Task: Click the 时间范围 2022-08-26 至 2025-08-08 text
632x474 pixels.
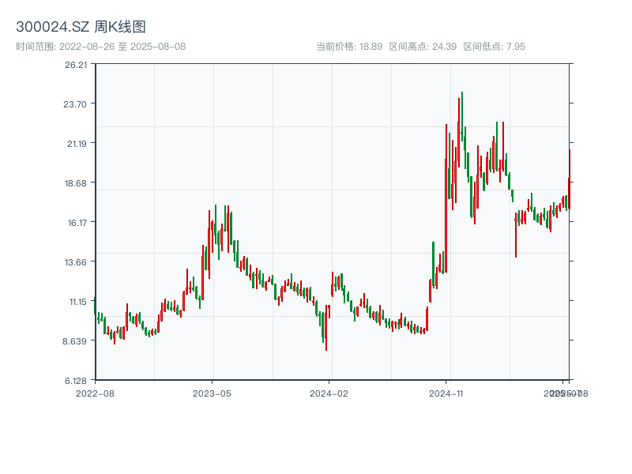Action: tap(101, 47)
